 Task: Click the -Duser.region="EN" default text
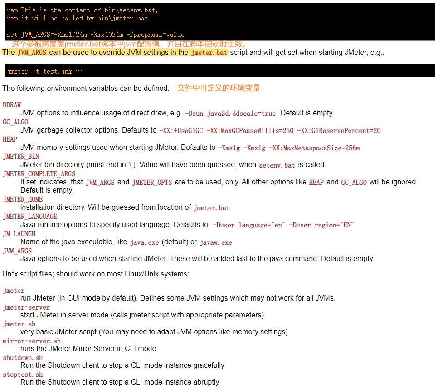tap(321, 226)
